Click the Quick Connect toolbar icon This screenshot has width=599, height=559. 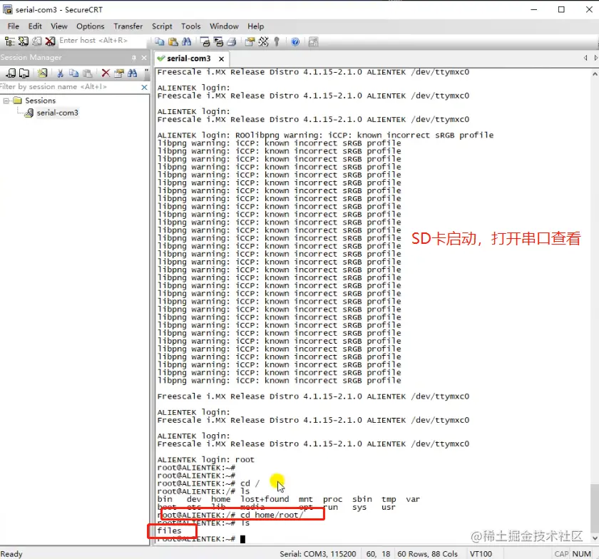[x=24, y=41]
